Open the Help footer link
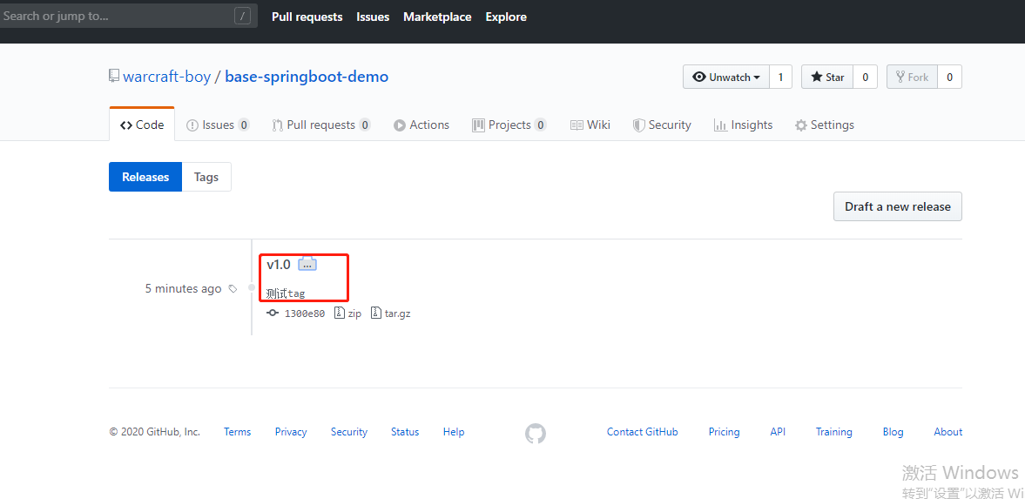This screenshot has height=499, width=1025. coord(454,432)
